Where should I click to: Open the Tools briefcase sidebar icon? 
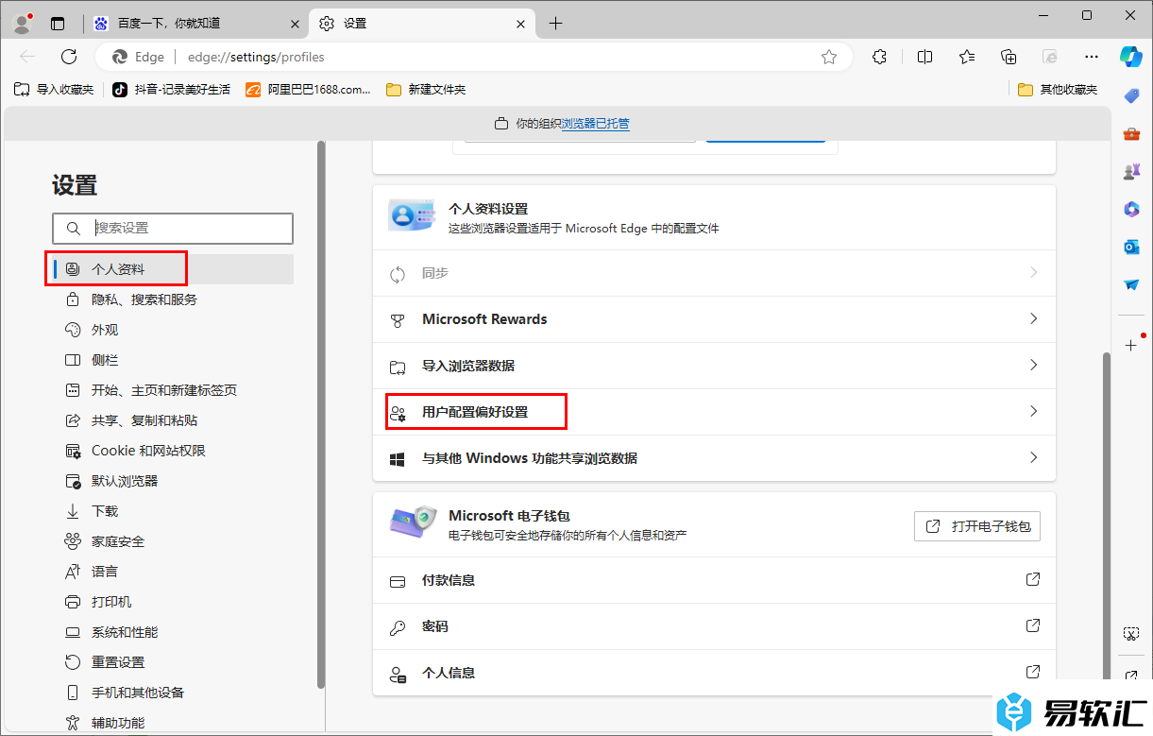pos(1131,133)
